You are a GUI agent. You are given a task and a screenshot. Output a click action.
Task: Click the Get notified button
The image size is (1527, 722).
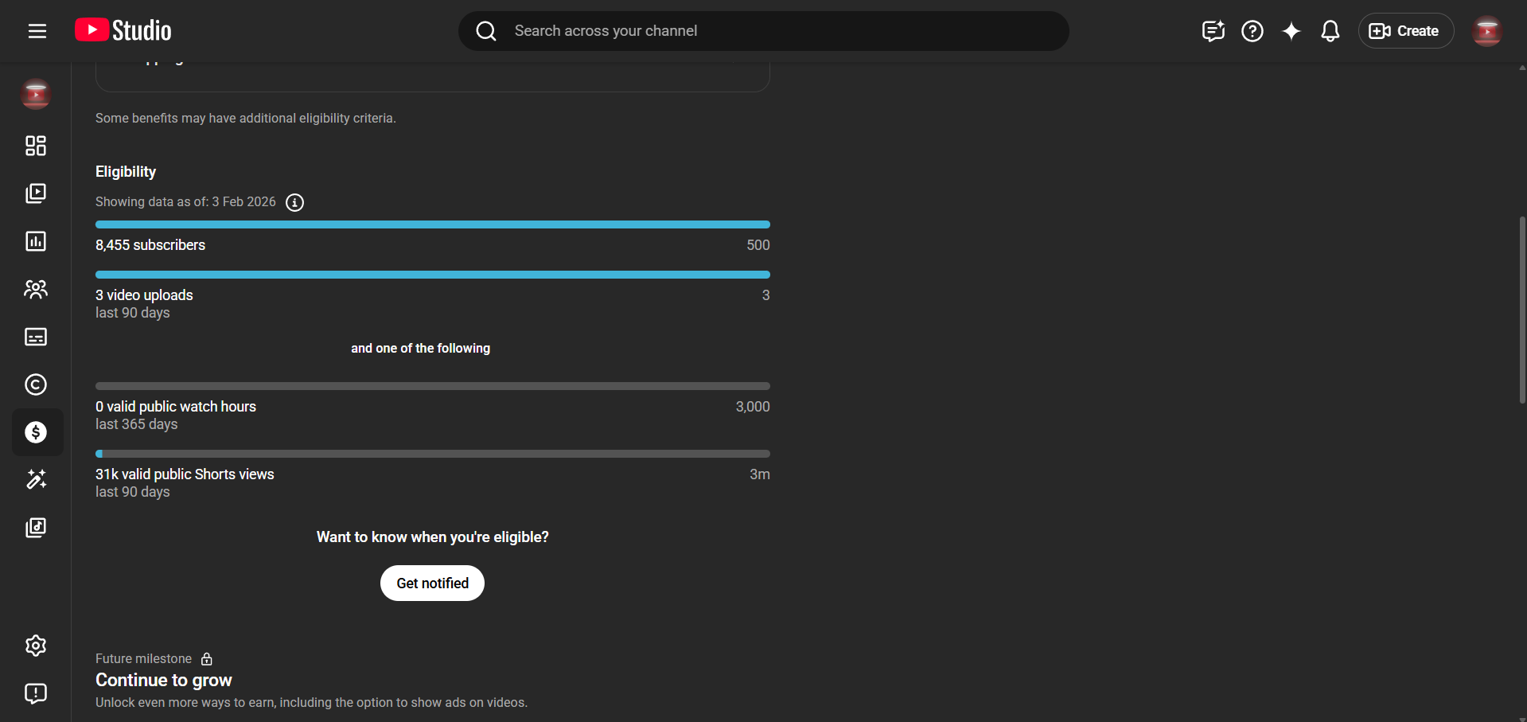click(x=432, y=583)
